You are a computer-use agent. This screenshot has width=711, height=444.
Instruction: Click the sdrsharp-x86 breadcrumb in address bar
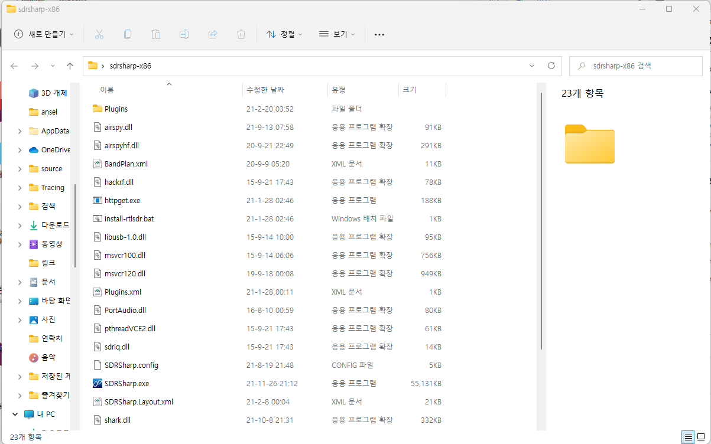(130, 66)
